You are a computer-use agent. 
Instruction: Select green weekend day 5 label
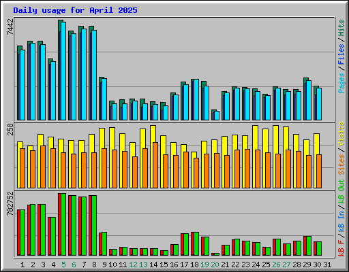(x=63, y=265)
